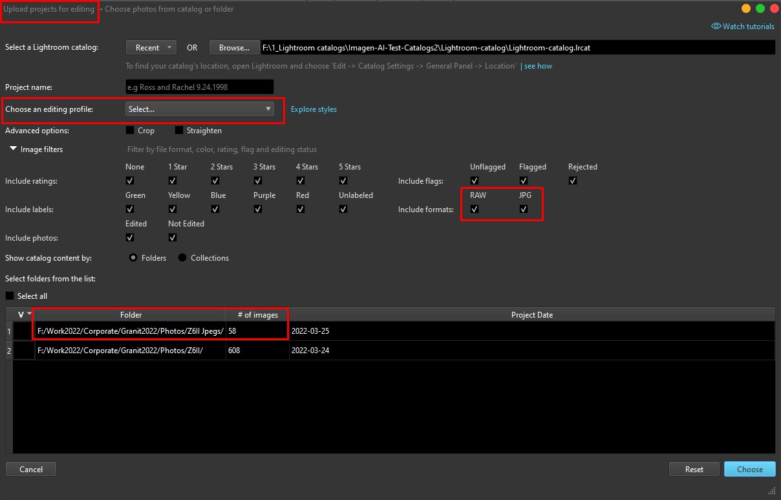The height and width of the screenshot is (500, 781).
Task: Sort by the # of images column header
Action: pyautogui.click(x=258, y=315)
